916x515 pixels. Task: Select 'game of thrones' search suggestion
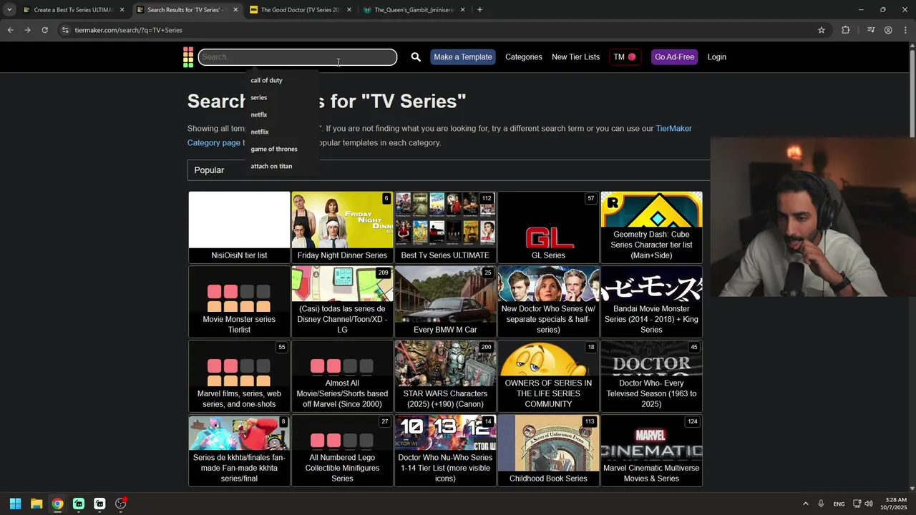(274, 149)
